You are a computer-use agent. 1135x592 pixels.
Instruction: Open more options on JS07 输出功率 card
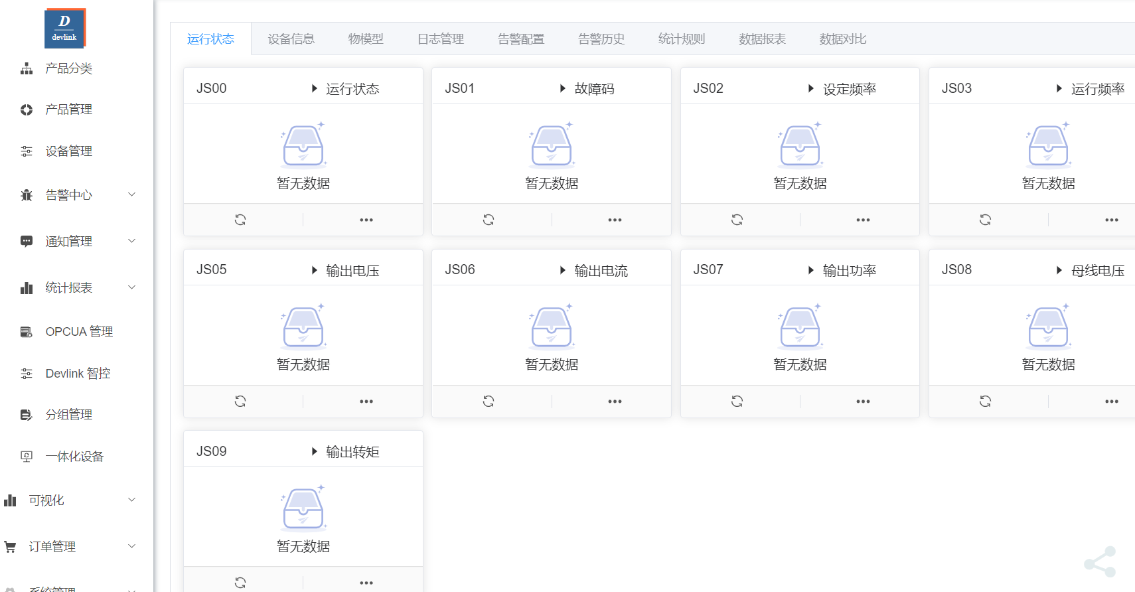[x=863, y=402]
